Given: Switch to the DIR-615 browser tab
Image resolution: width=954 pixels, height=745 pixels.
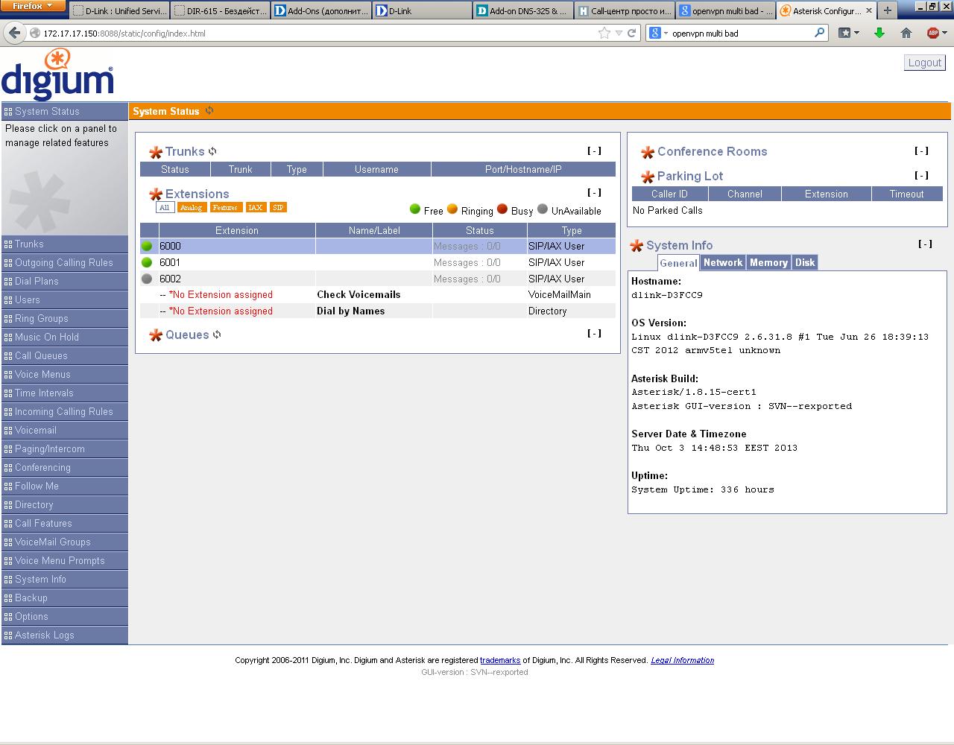Looking at the screenshot, I should click(x=219, y=10).
